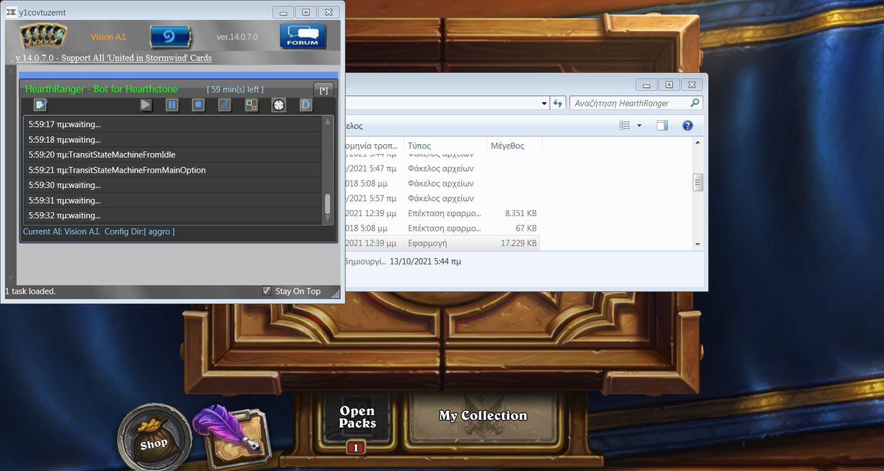Open the Explorer address bar dropdown

click(x=544, y=104)
